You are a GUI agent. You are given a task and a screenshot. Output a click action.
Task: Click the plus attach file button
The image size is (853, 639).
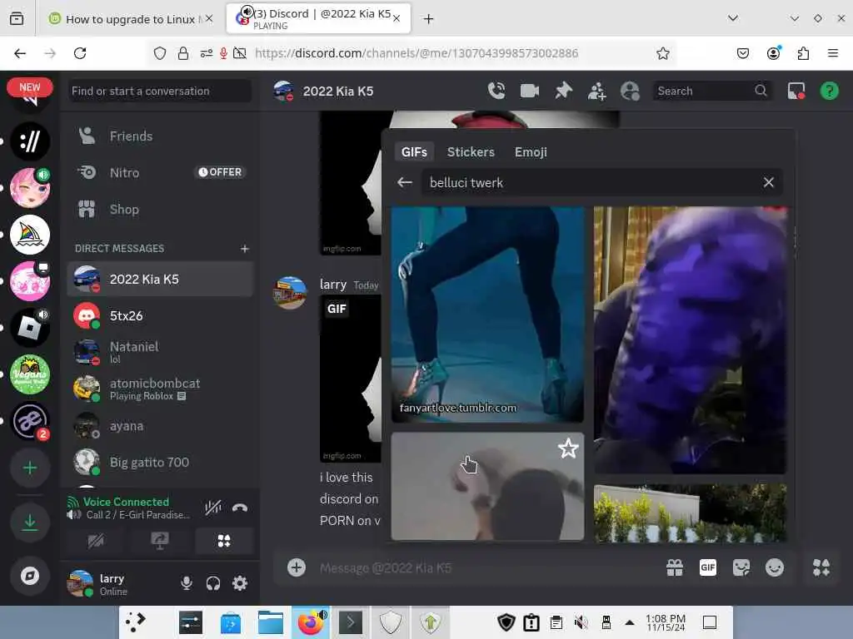point(296,567)
